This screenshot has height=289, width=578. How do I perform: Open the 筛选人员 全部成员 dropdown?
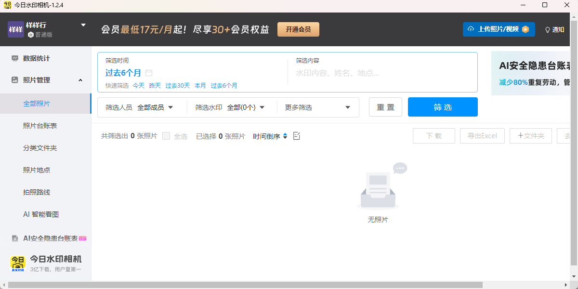[x=155, y=107]
